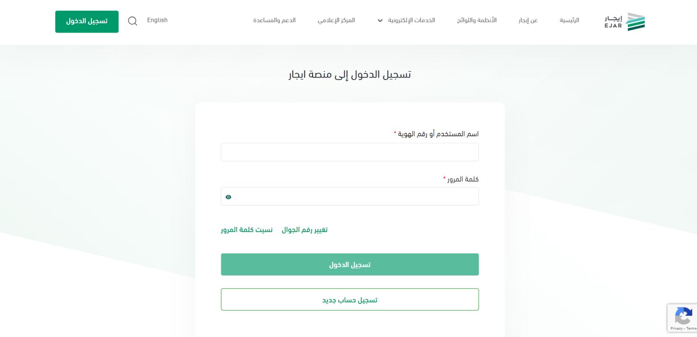Click the تسجيل حساب جديد button
Image resolution: width=697 pixels, height=337 pixels.
pyautogui.click(x=349, y=299)
